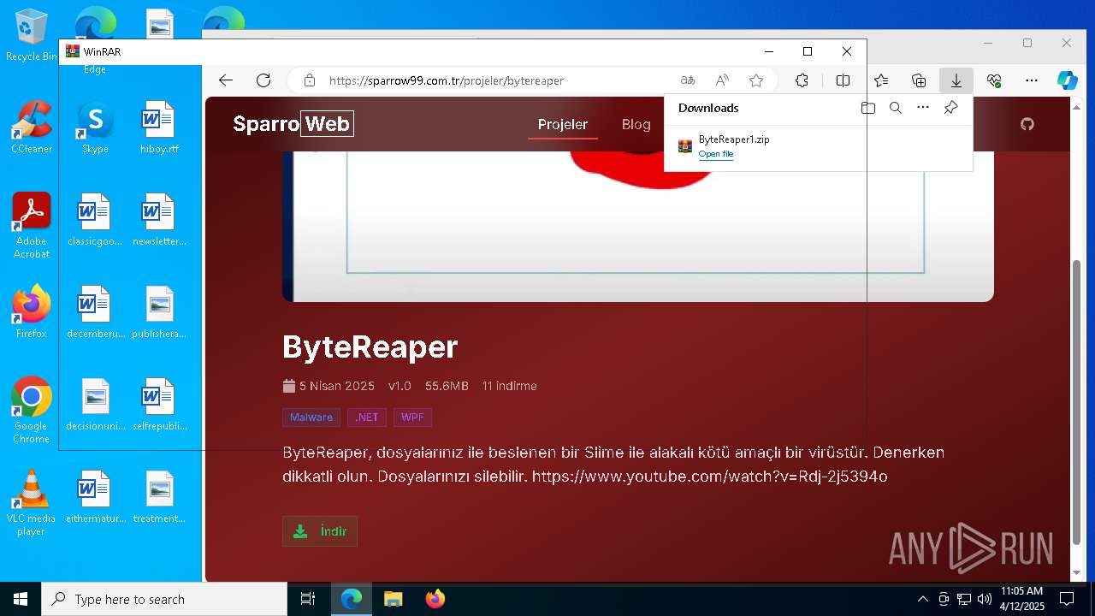
Task: Open Google Chrome desktop shortcut
Action: [32, 410]
